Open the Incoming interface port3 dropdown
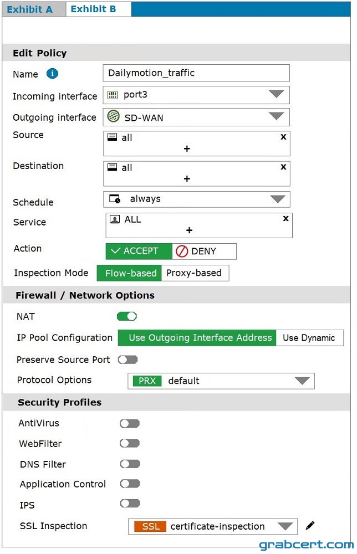 [x=196, y=95]
